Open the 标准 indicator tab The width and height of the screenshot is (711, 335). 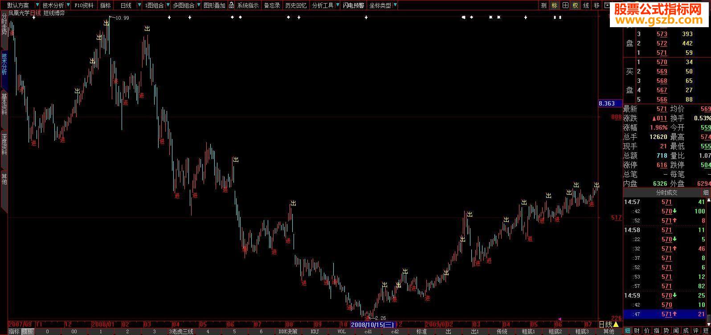[421, 331]
